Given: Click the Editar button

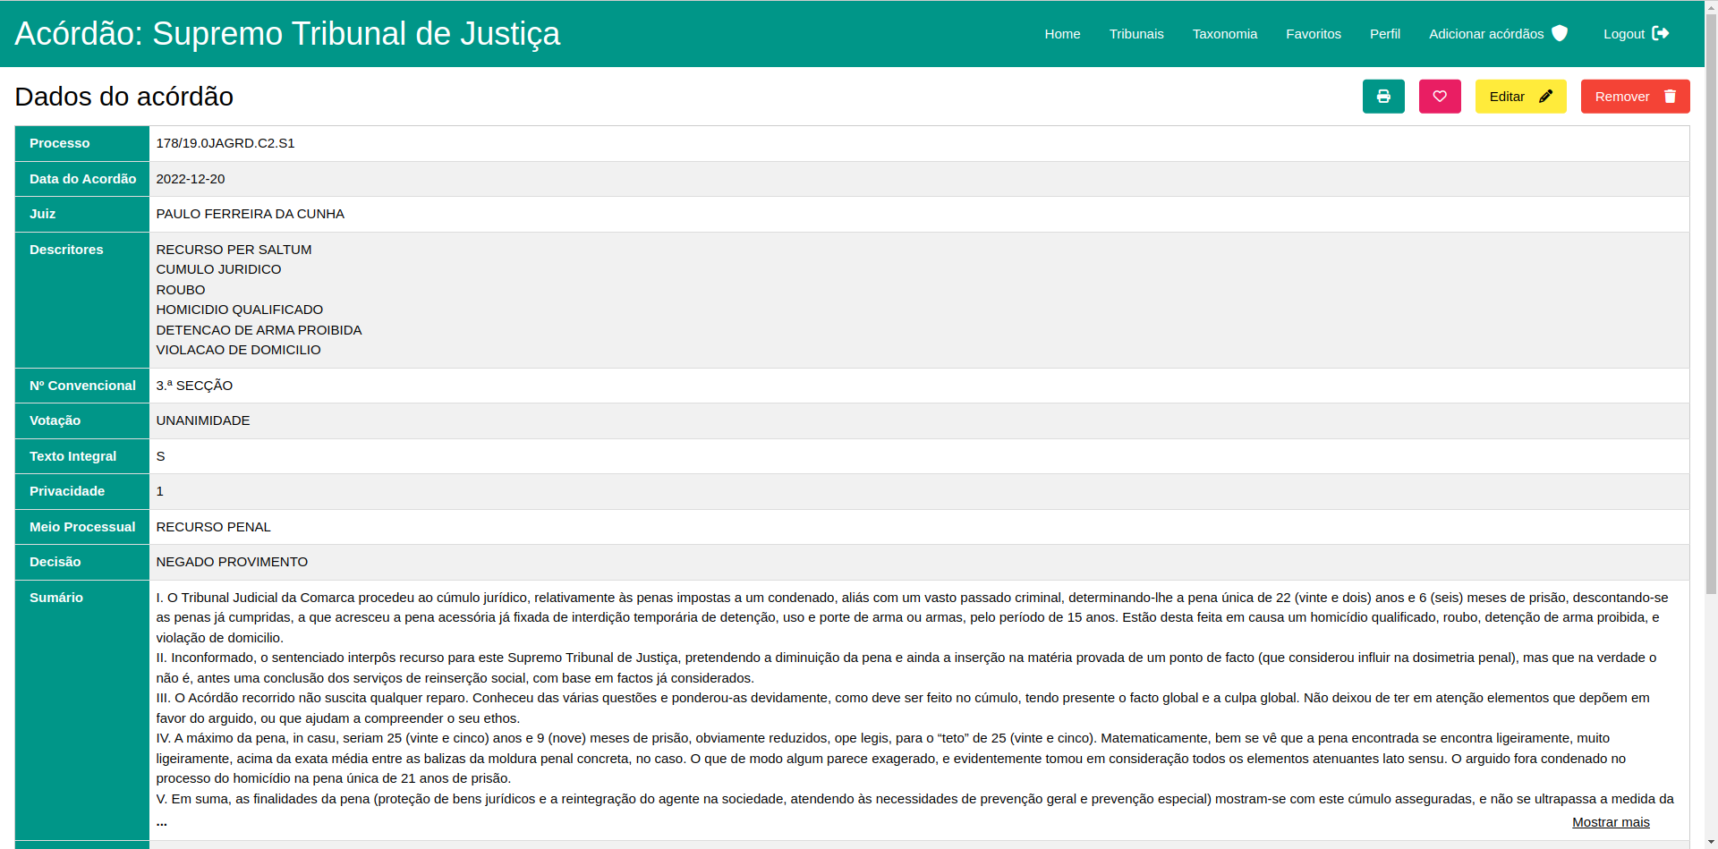Looking at the screenshot, I should [1521, 97].
